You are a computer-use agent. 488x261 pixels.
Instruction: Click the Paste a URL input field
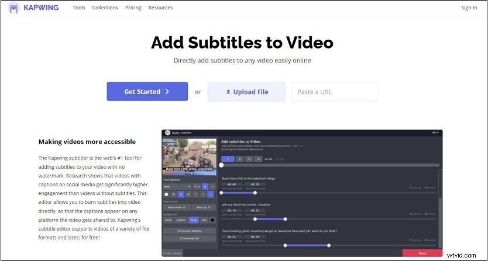tap(335, 92)
